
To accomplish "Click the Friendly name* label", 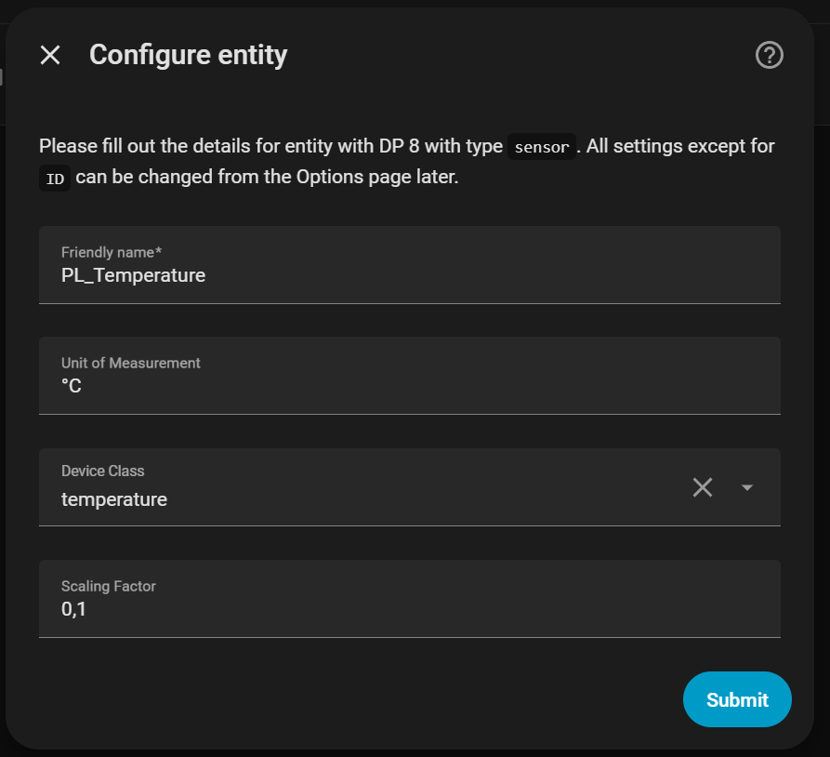I will pos(112,252).
